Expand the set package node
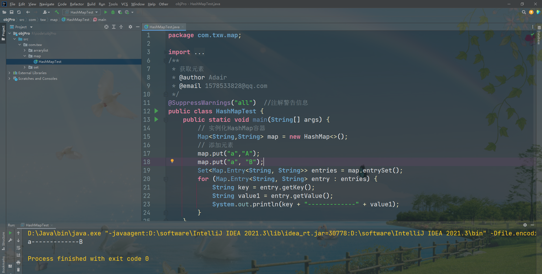 click(x=25, y=67)
